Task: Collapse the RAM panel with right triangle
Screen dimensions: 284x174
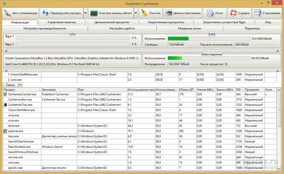Action: coord(278,51)
